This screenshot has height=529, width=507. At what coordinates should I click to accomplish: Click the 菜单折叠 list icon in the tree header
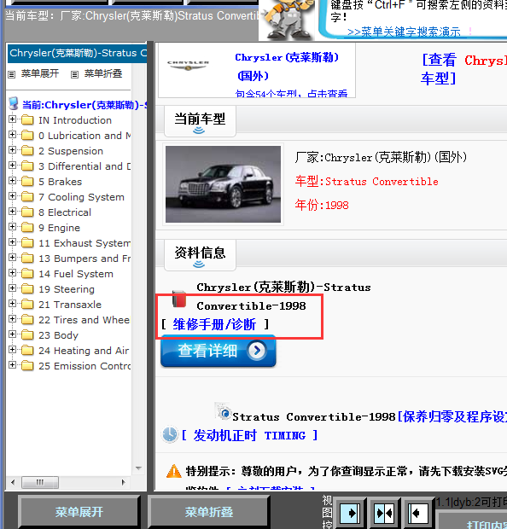[x=74, y=74]
